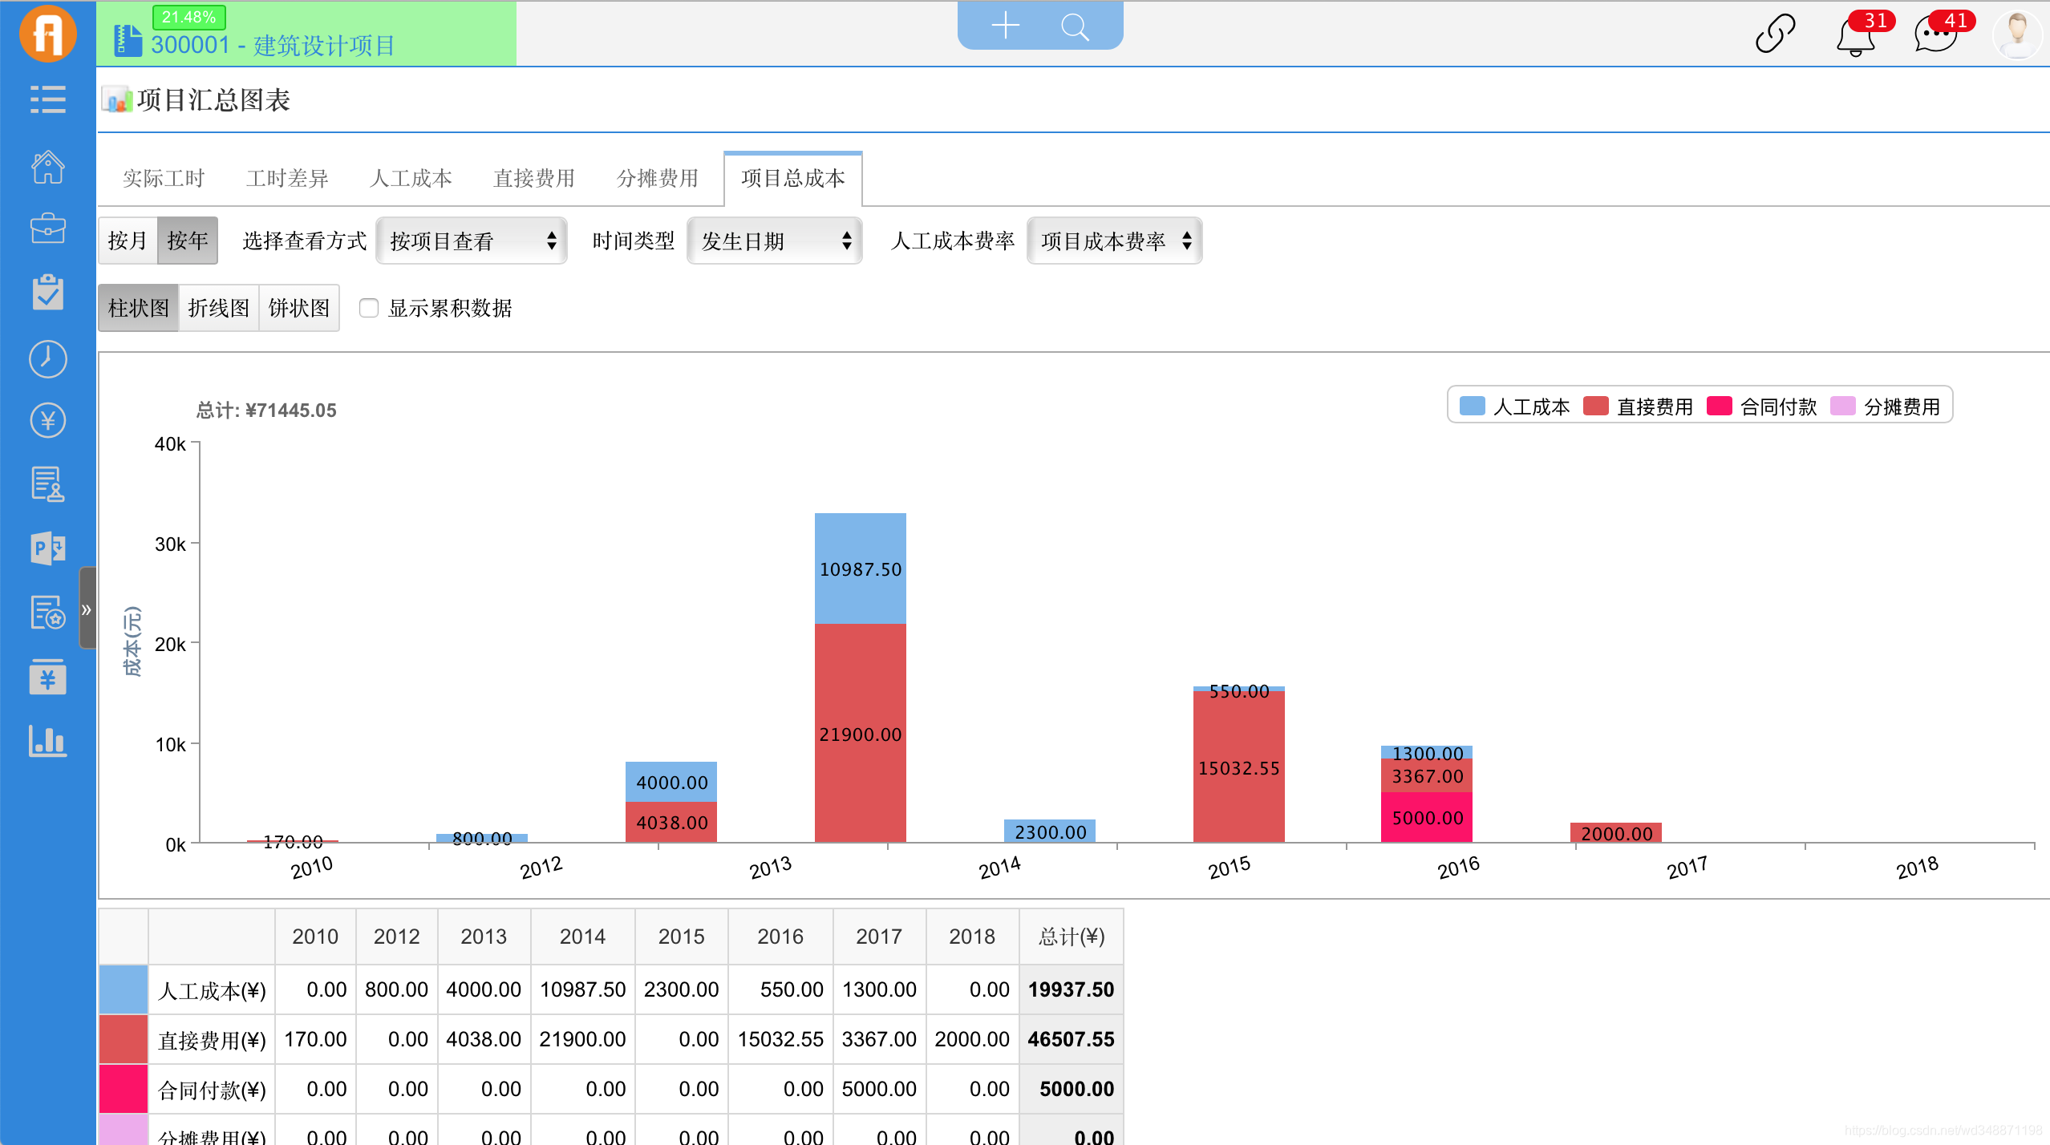Click the plus add icon
The image size is (2050, 1145).
click(x=1005, y=26)
